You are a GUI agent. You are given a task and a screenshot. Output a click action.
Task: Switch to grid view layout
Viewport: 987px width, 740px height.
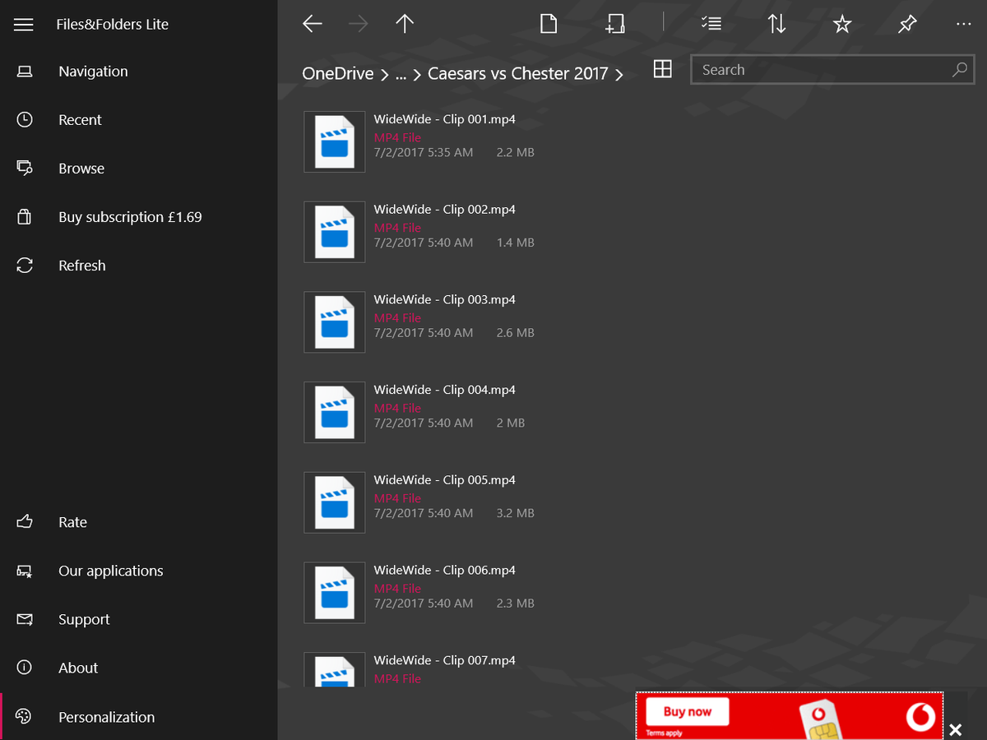coord(663,69)
